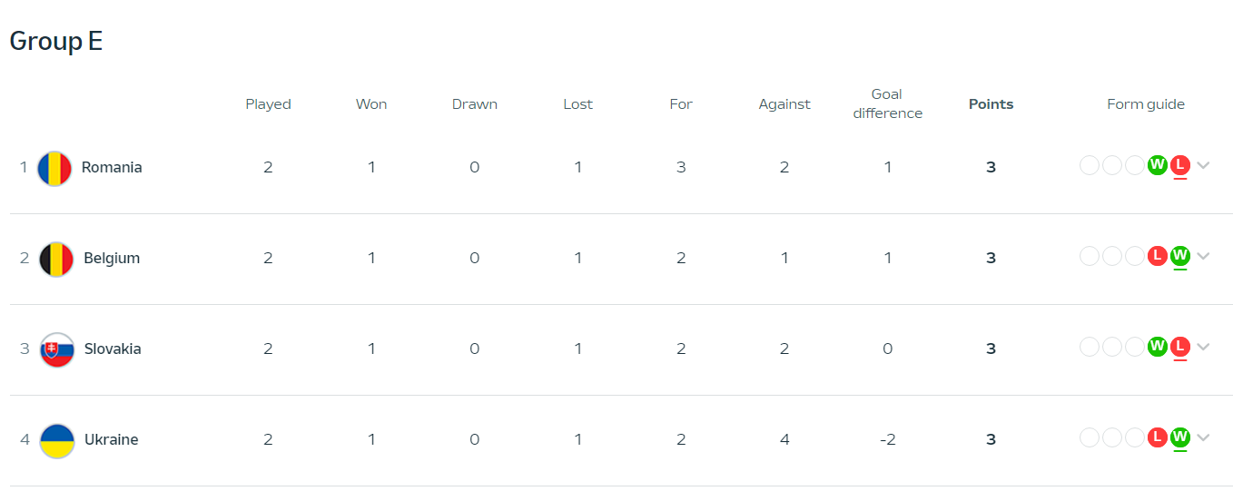The image size is (1233, 491).
Task: Click the Slovakia flag icon
Action: (x=57, y=350)
